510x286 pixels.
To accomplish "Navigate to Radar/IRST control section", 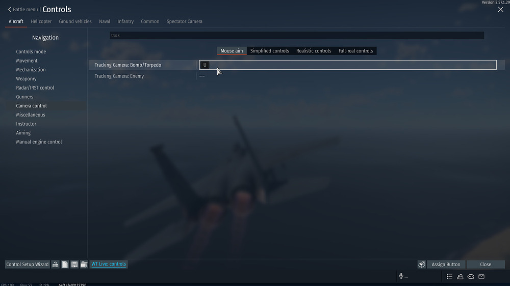I will (35, 88).
